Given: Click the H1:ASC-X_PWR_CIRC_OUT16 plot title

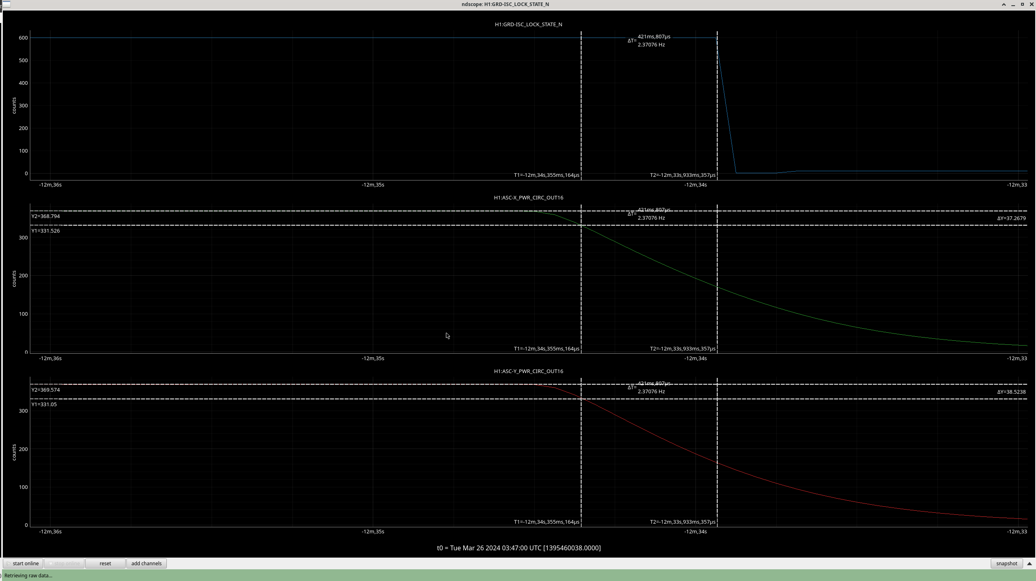Looking at the screenshot, I should tap(528, 197).
